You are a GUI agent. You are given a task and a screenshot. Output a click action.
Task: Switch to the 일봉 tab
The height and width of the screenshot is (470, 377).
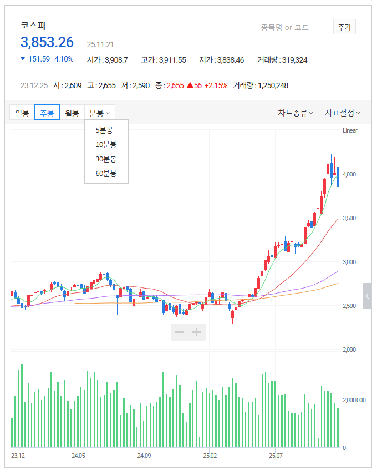pos(21,112)
